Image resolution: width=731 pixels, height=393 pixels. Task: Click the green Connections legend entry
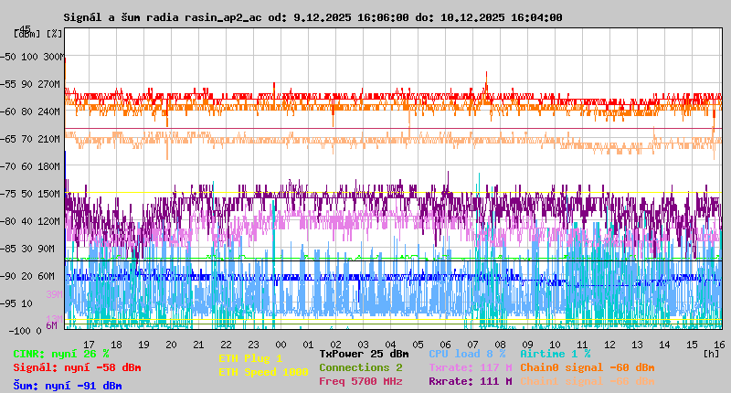361,367
